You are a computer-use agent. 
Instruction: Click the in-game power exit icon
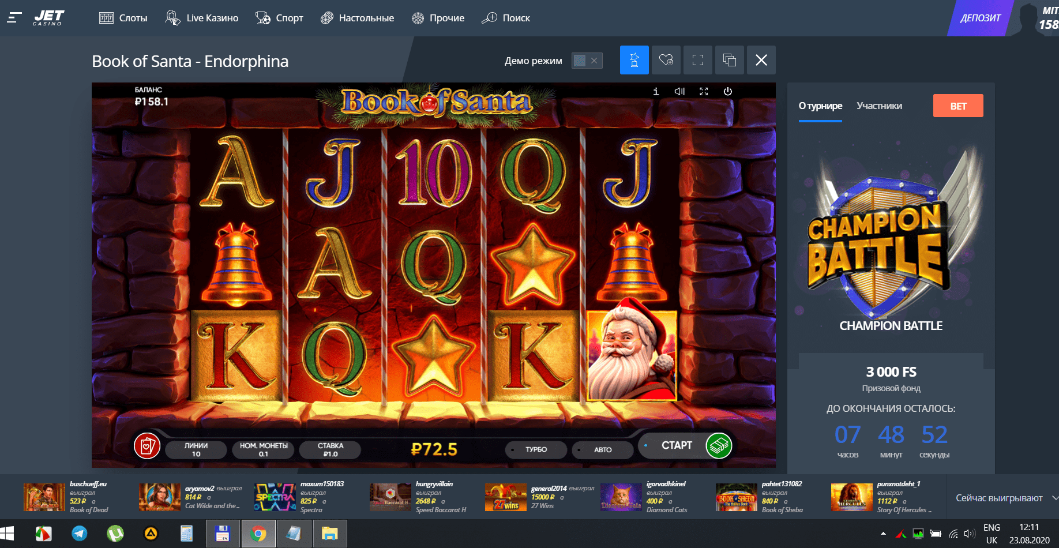[728, 91]
